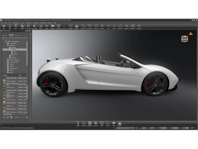Open the Fullscreen dropdown arrow
The width and height of the screenshot is (198, 149).
tap(85, 27)
